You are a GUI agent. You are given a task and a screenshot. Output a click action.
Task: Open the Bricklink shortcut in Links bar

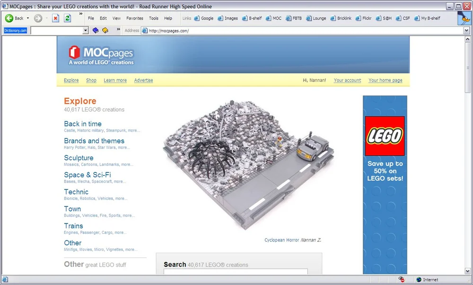point(341,18)
